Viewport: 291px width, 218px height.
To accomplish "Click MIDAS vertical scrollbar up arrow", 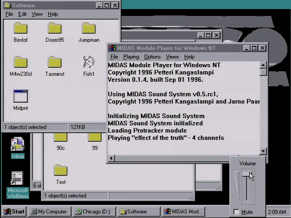I will tap(263, 65).
